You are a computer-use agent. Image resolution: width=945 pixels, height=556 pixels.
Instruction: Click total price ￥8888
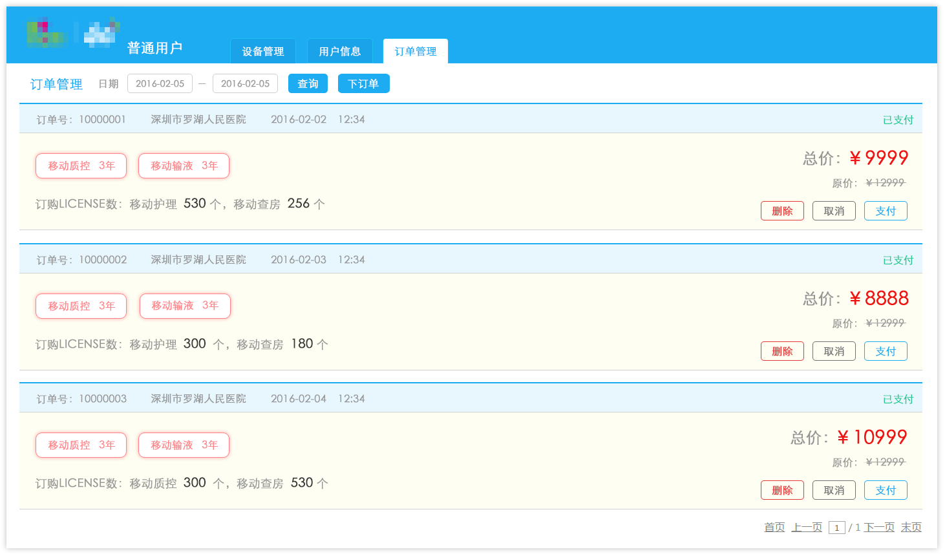(879, 298)
